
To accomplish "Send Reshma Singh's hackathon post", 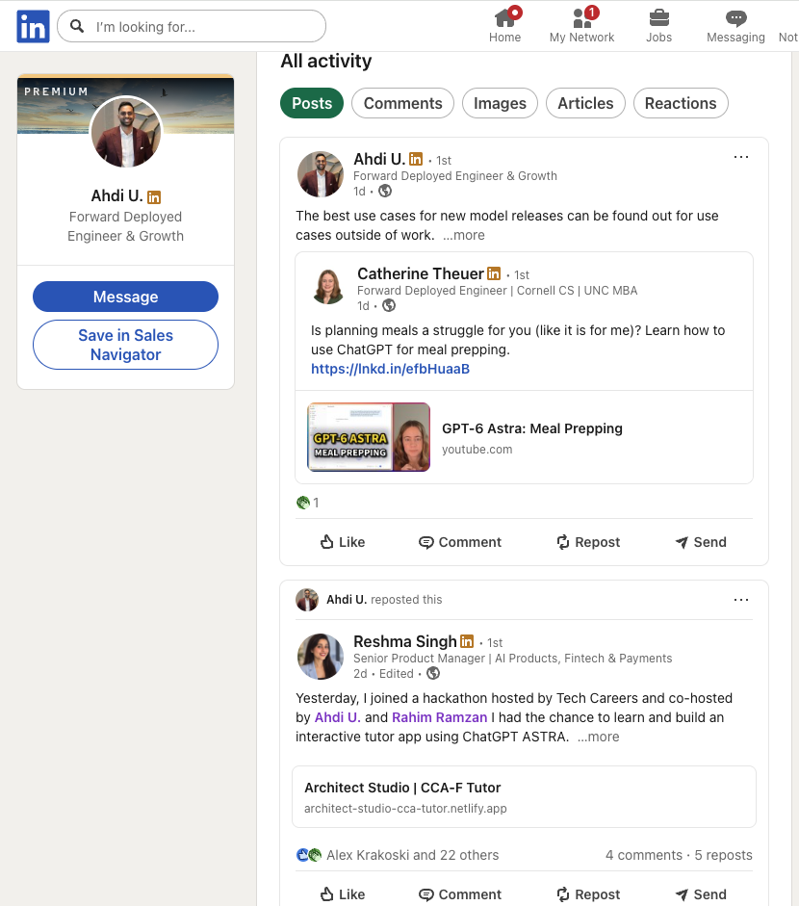I will 701,894.
